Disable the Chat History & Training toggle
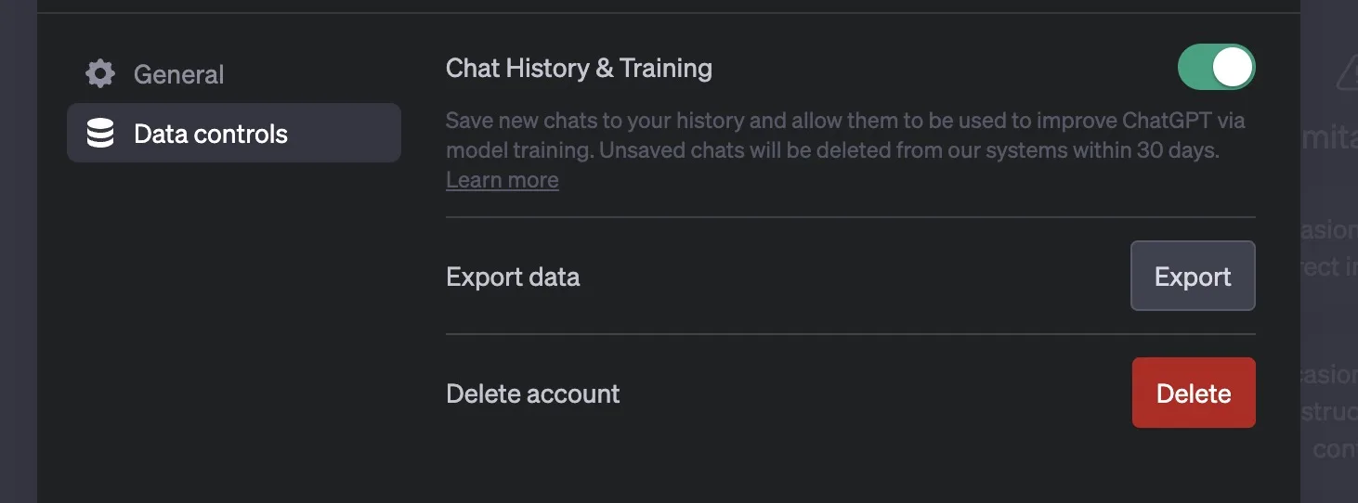Screen dimensions: 1358x503 click(1216, 68)
